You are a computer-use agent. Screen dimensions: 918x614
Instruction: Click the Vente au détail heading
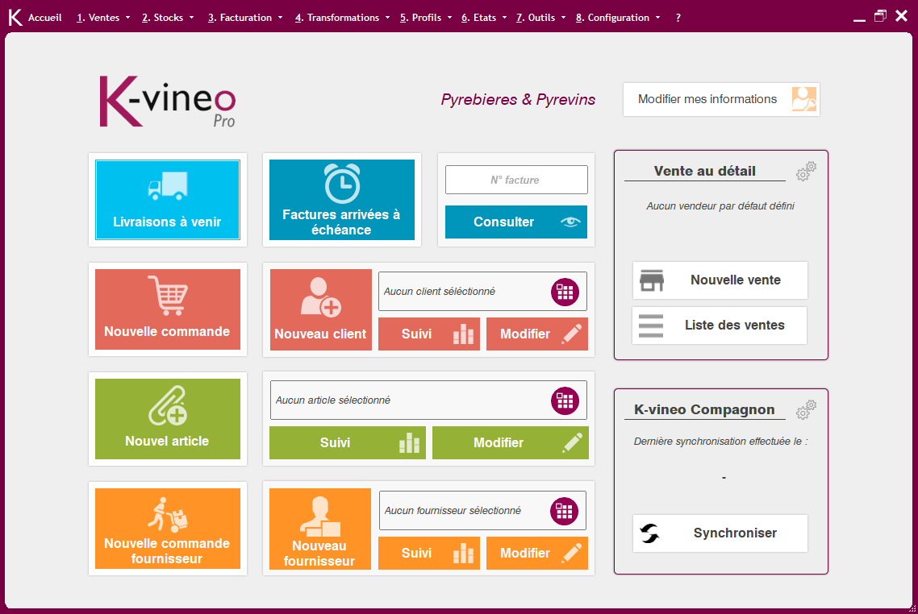point(705,171)
